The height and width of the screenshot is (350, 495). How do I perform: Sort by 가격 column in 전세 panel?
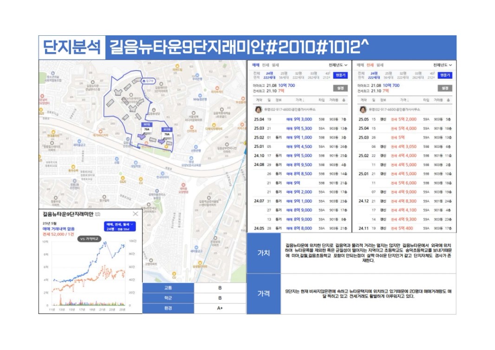pyautogui.click(x=404, y=100)
